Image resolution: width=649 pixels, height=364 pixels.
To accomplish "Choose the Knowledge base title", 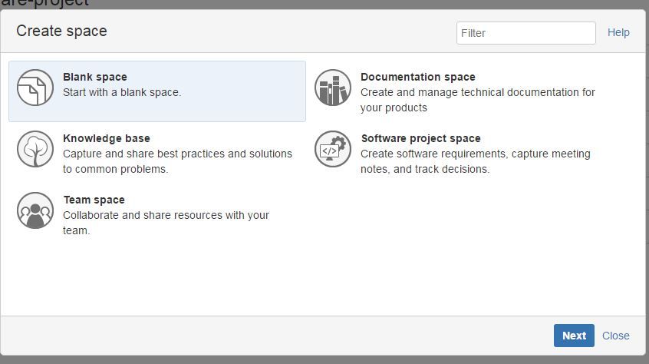I will [x=107, y=138].
